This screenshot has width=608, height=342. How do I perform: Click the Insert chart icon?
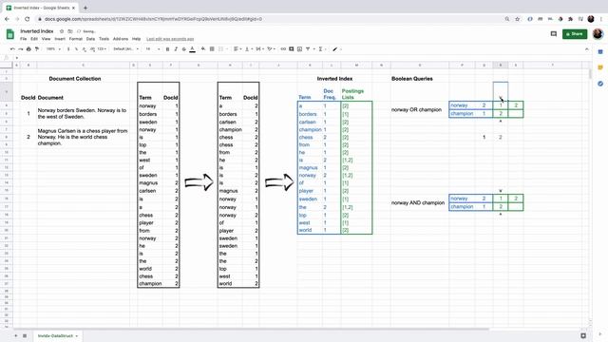coord(299,49)
